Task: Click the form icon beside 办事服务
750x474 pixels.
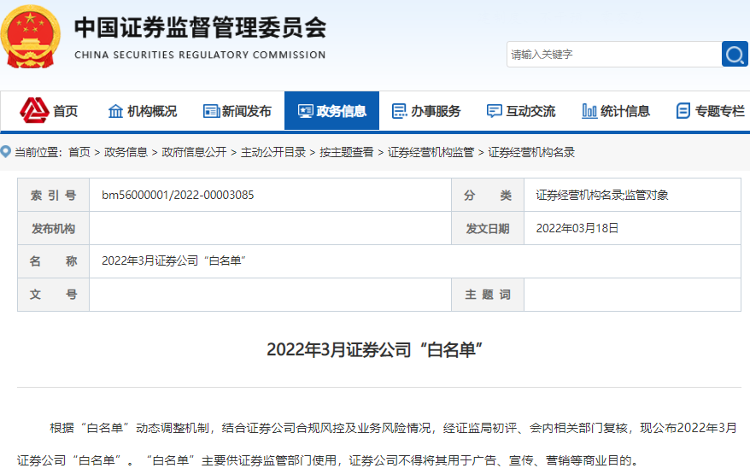Action: [x=400, y=111]
